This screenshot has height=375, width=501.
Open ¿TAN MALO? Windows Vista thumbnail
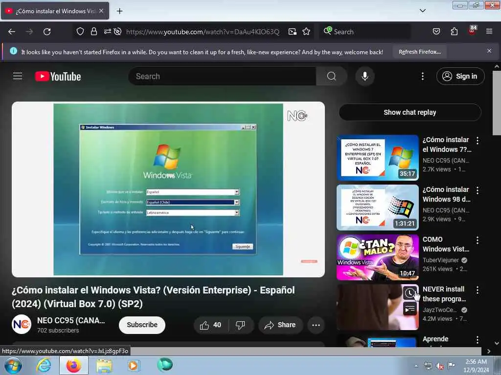pyautogui.click(x=377, y=257)
